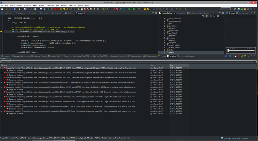Open the Debugger Console tab
Image resolution: width=258 pixels, height=141 pixels.
39,56
